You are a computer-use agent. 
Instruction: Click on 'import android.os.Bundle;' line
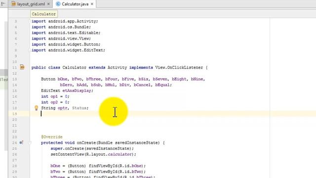tap(61, 27)
